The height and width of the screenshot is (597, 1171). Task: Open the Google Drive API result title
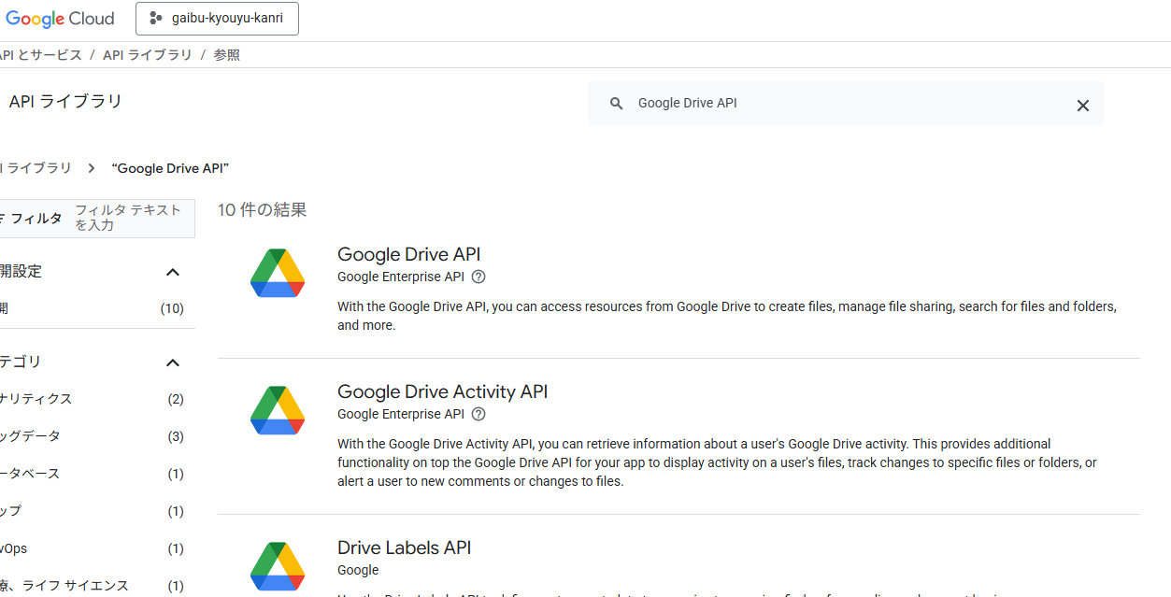[408, 254]
